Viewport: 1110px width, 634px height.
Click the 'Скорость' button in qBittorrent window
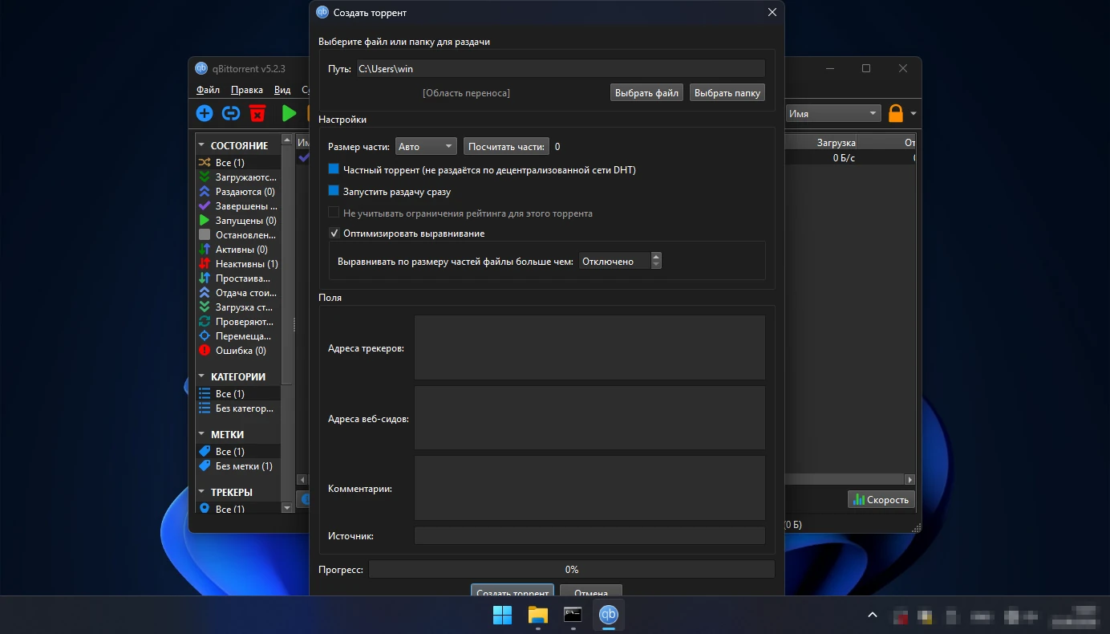(881, 499)
